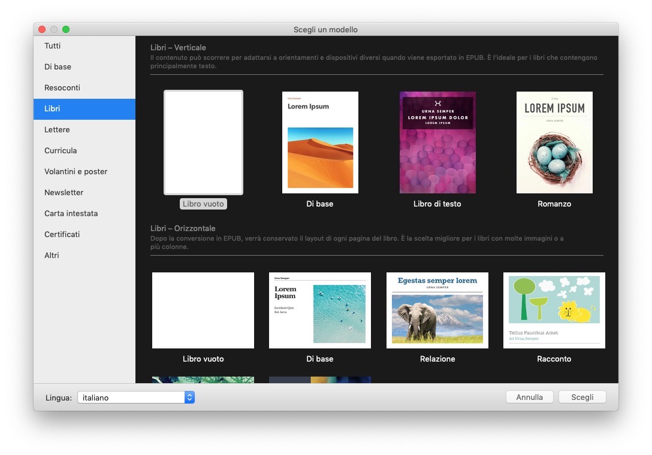Image resolution: width=652 pixels, height=455 pixels.
Task: Choose the vertical Di base desert template
Action: point(320,142)
